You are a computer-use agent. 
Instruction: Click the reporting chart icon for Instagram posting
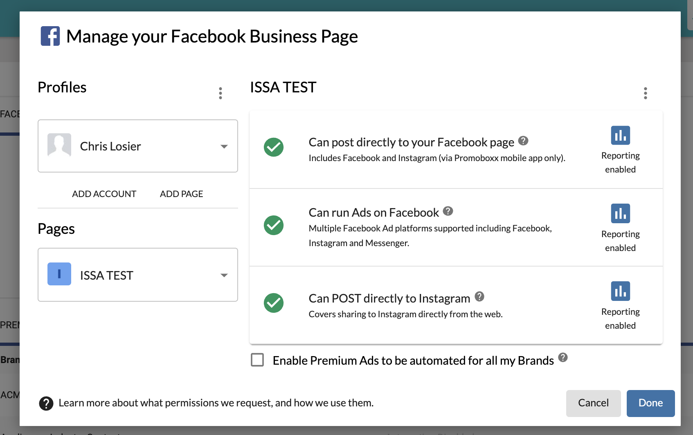point(620,291)
